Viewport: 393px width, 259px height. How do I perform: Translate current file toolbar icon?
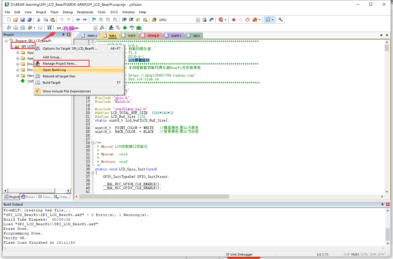pos(9,28)
